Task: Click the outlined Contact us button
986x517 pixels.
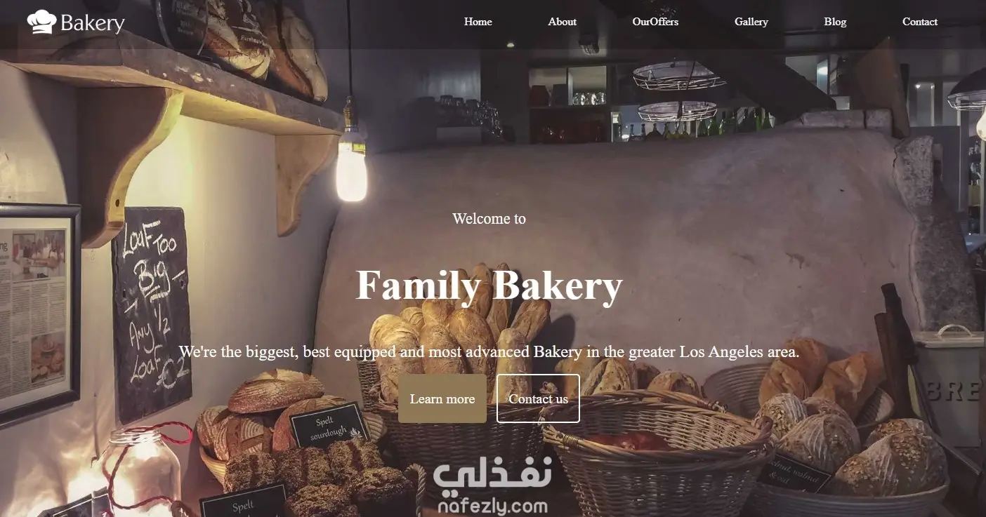Action: coord(538,398)
